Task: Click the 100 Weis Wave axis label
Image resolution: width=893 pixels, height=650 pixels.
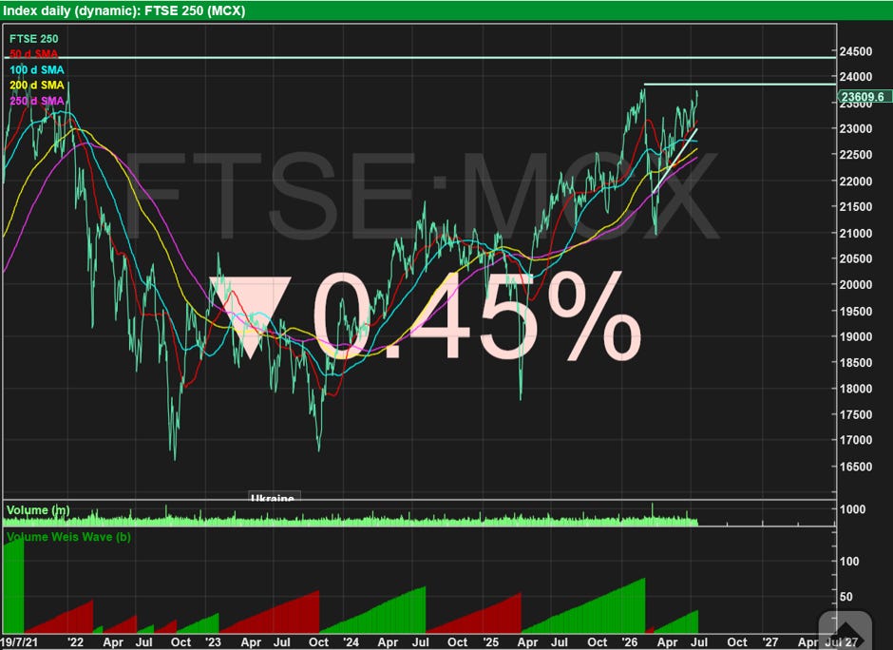Action: 849,562
